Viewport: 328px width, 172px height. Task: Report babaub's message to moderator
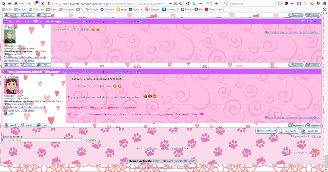coord(292,32)
